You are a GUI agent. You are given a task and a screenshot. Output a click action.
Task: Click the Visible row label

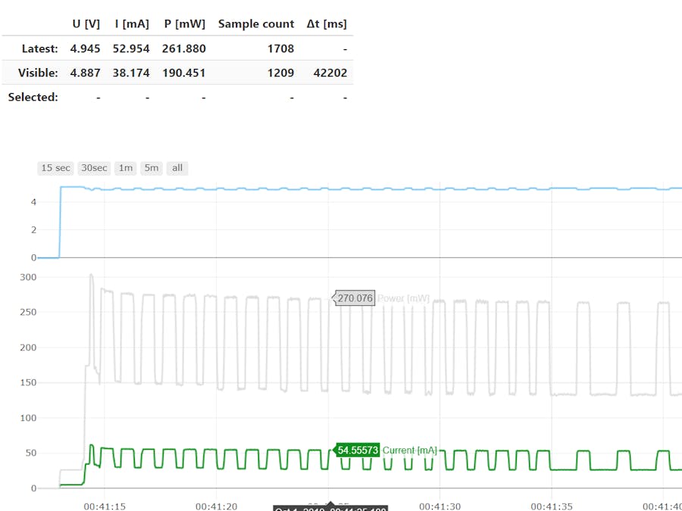(39, 73)
